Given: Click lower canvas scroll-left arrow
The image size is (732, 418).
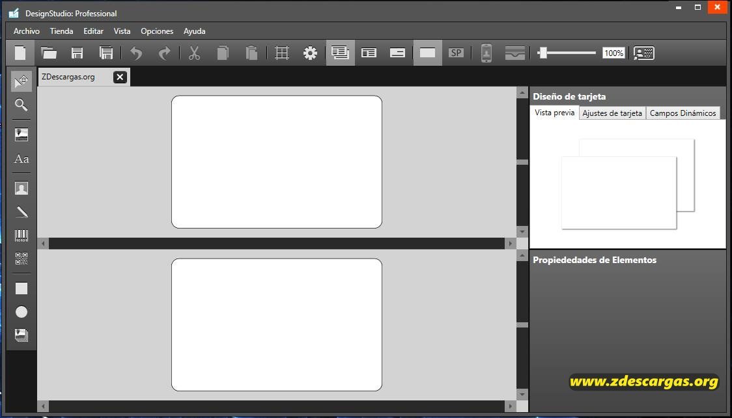Looking at the screenshot, I should pyautogui.click(x=44, y=406).
